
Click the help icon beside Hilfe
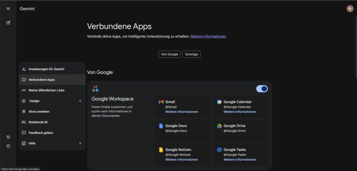point(24,143)
